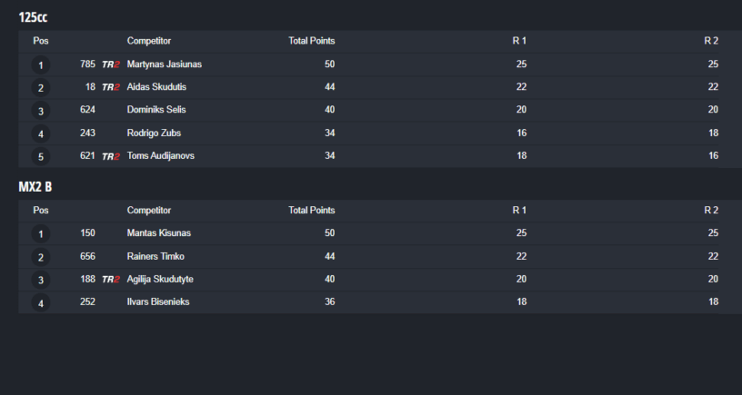
Task: Click TR2 icon beside Martynas Jasiunas
Action: [x=111, y=64]
